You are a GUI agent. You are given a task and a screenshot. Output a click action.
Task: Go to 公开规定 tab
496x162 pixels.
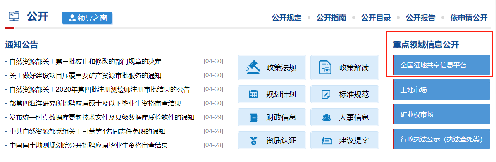click(x=286, y=18)
